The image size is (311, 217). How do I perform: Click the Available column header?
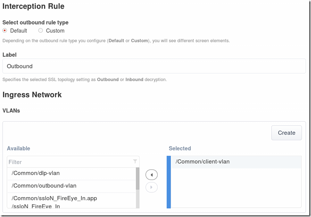(19, 149)
